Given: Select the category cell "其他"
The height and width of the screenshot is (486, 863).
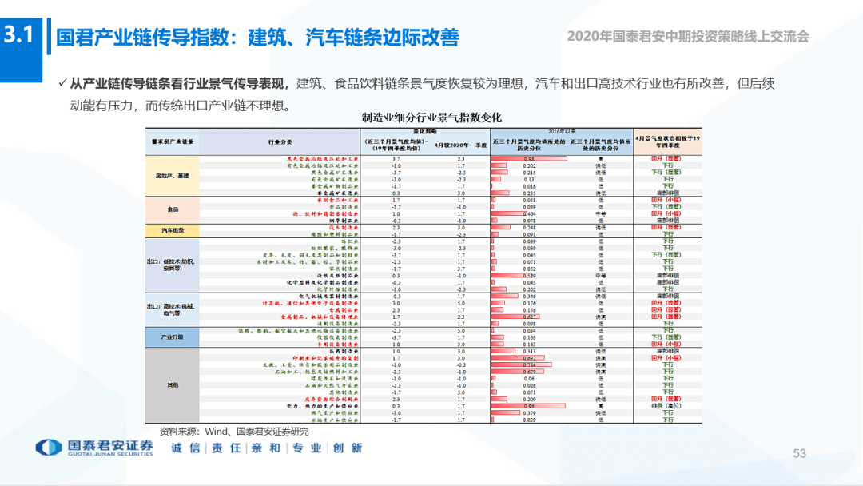Looking at the screenshot, I should tap(173, 385).
